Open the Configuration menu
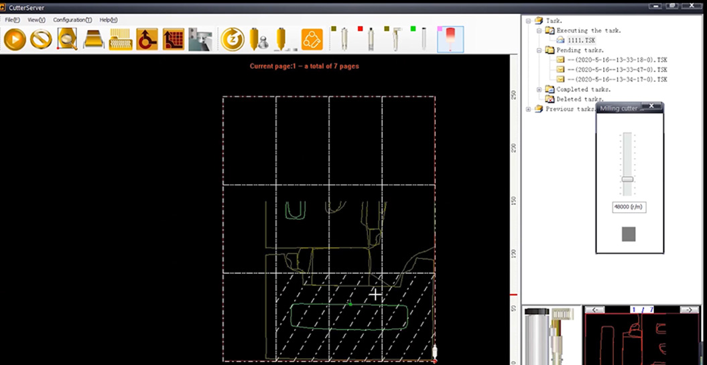Image resolution: width=707 pixels, height=365 pixels. click(x=72, y=20)
